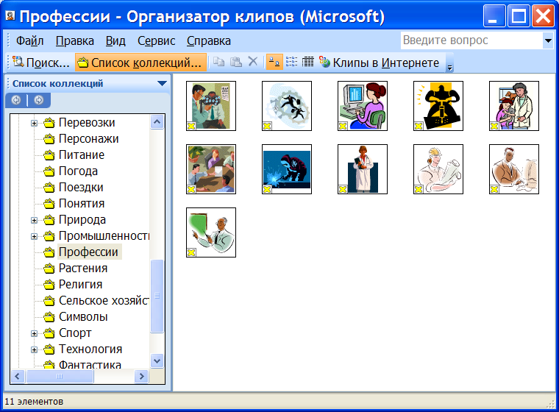Select the Сельское хозяйство collection

click(104, 301)
